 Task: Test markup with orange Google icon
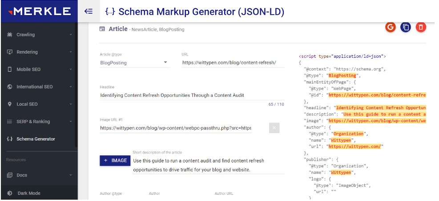[x=391, y=27]
